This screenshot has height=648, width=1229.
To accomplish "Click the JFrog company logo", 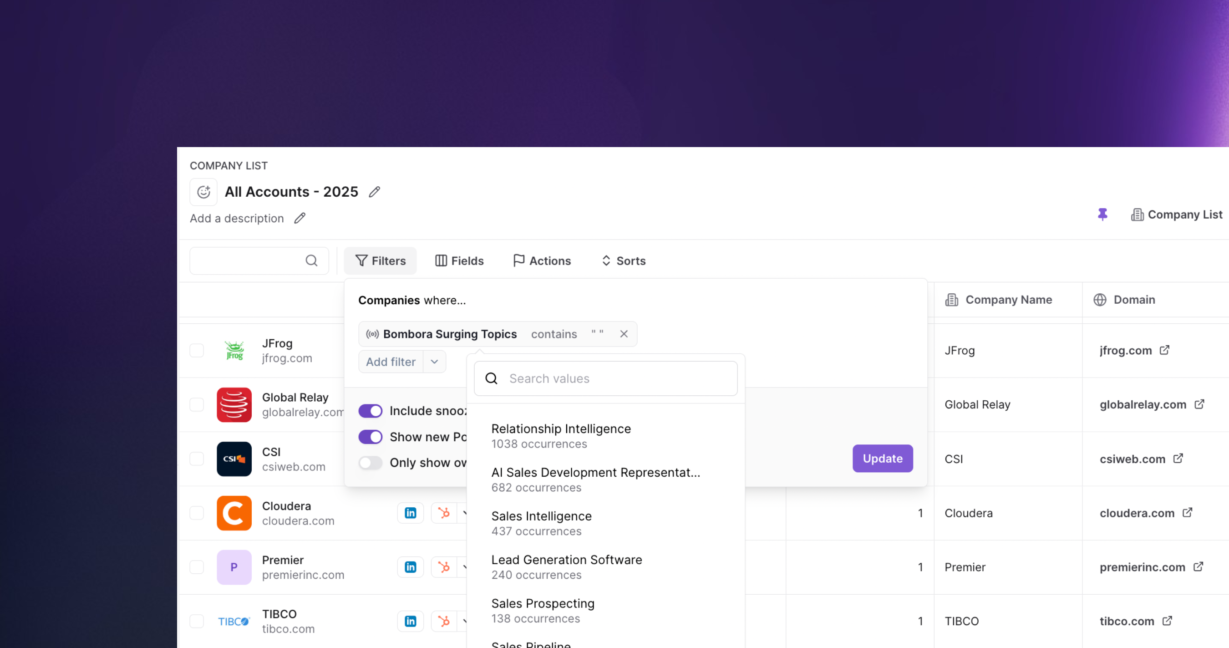I will tap(234, 351).
